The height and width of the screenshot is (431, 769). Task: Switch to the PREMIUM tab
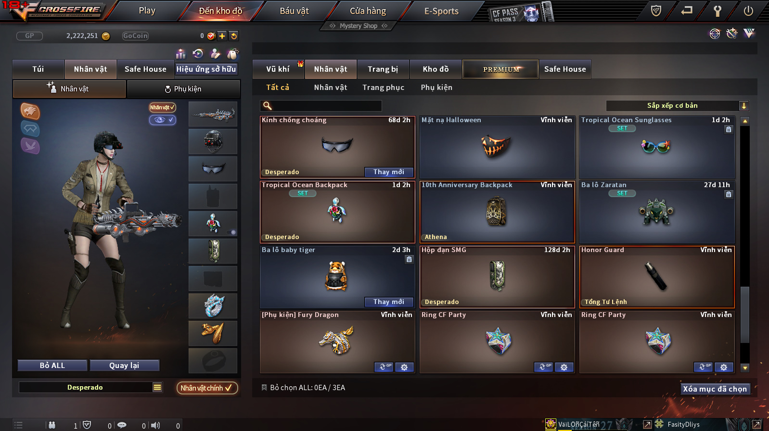click(500, 69)
